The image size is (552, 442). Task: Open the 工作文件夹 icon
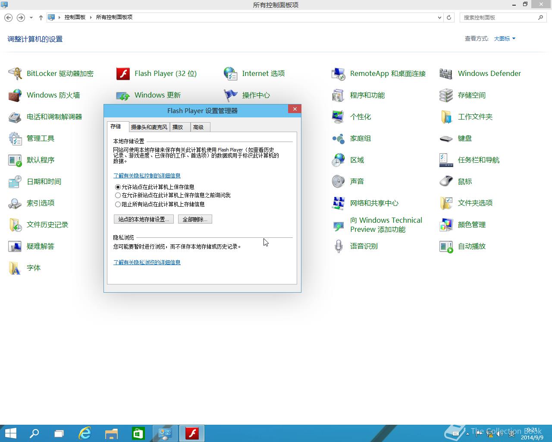pos(446,117)
